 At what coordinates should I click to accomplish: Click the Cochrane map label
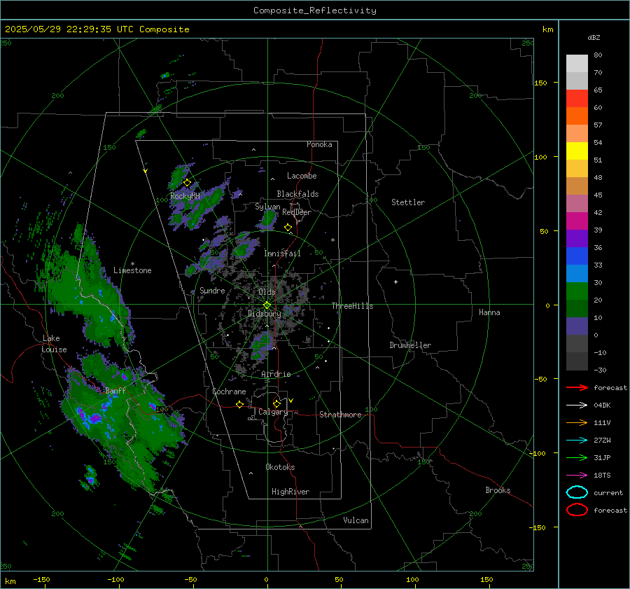tap(229, 391)
